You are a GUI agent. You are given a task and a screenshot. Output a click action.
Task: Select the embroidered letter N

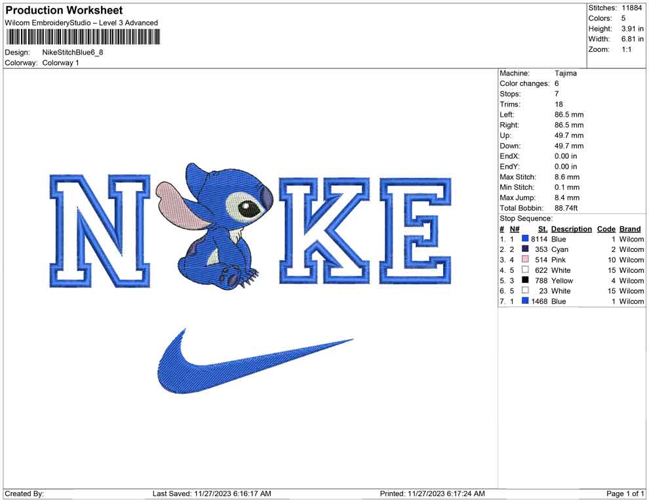(100, 231)
